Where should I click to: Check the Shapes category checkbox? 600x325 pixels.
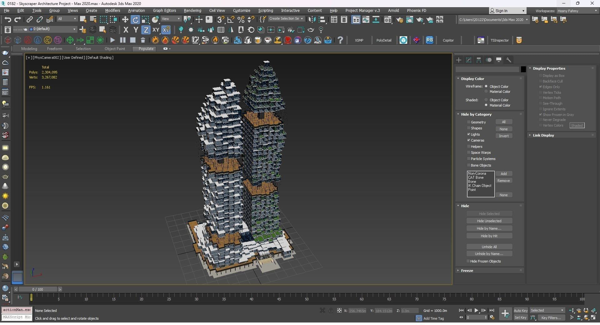pos(468,128)
